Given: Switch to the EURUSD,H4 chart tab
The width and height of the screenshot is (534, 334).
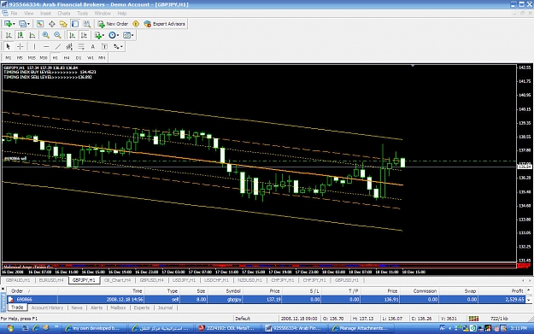Looking at the screenshot, I should (51, 280).
